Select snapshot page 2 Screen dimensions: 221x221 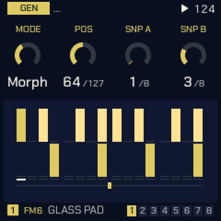(x=143, y=211)
